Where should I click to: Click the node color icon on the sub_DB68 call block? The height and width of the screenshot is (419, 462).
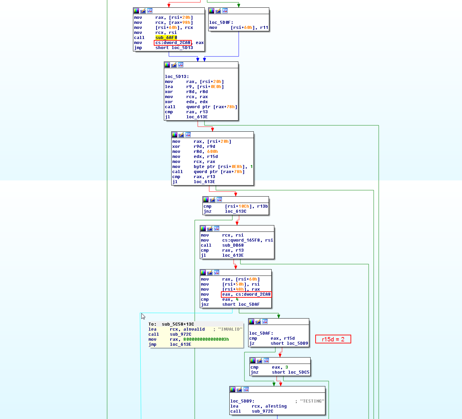[x=203, y=228]
